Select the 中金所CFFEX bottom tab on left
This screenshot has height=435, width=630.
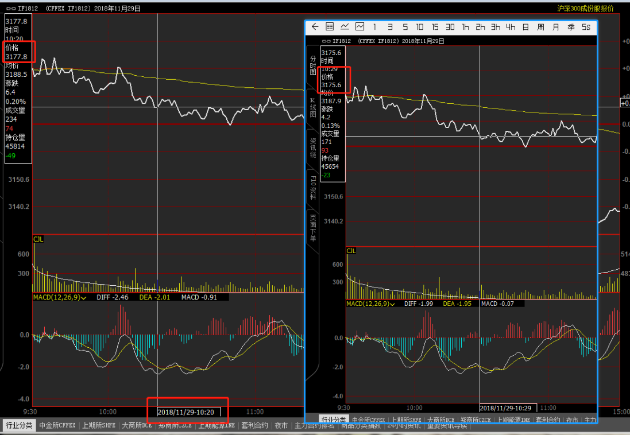pos(57,426)
